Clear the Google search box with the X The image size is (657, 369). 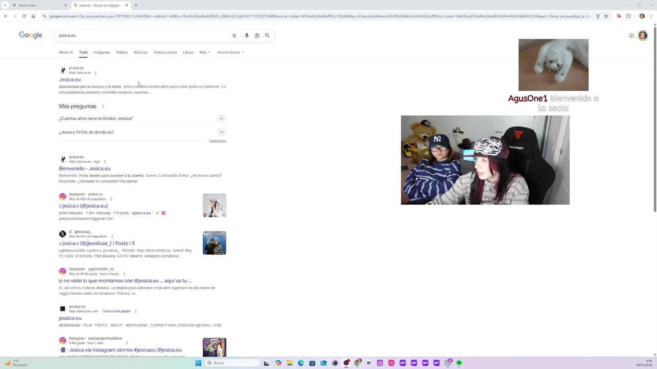point(234,35)
